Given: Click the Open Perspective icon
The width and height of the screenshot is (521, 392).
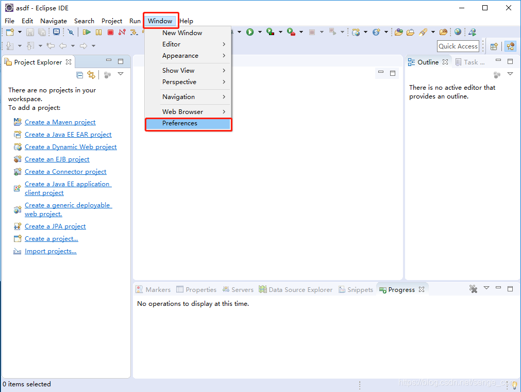Looking at the screenshot, I should 494,46.
